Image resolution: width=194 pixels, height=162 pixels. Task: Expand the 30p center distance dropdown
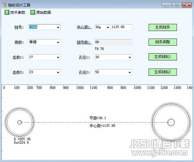tap(102, 27)
